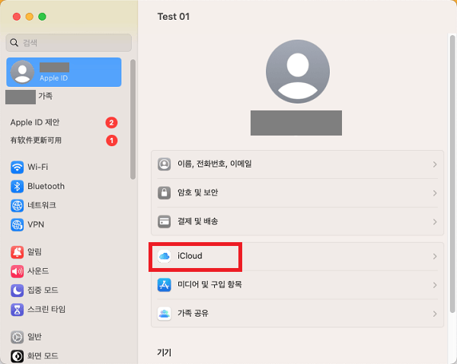
Task: Select the 사운드 speaker icon
Action: (x=18, y=271)
